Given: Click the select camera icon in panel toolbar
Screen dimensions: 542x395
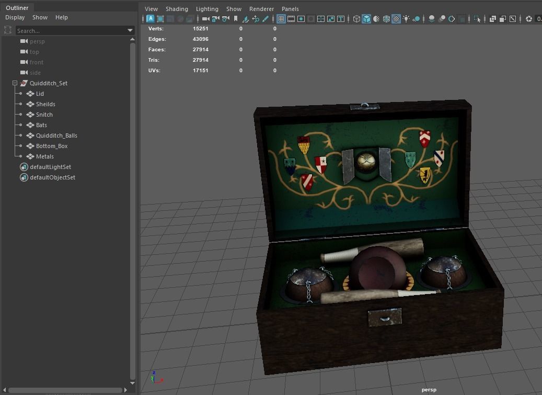Looking at the screenshot, I should pos(206,19).
